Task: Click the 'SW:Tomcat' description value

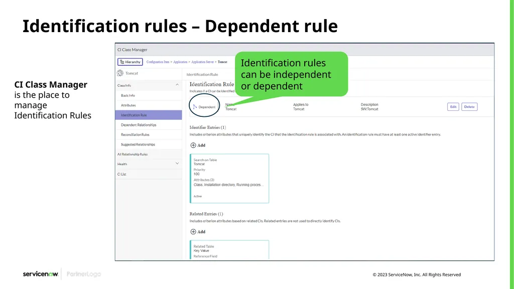Action: pyautogui.click(x=369, y=109)
